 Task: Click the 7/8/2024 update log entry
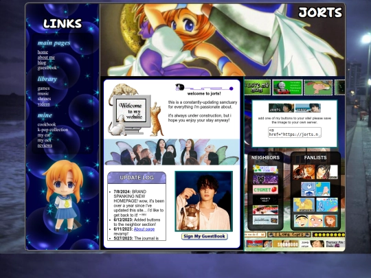139,203
